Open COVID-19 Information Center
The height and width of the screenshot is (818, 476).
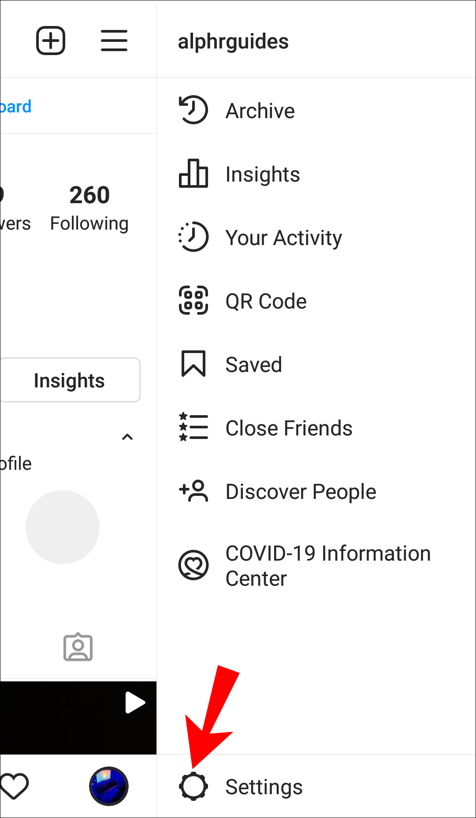pyautogui.click(x=327, y=565)
